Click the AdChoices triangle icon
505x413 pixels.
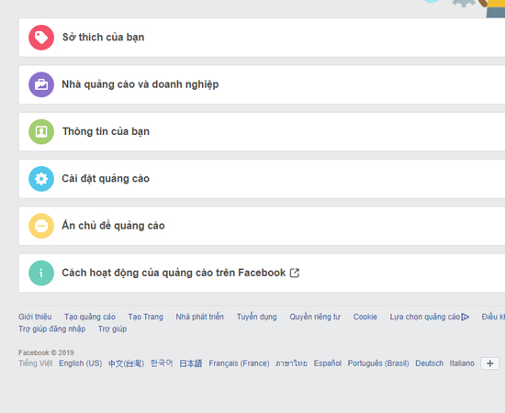click(466, 317)
